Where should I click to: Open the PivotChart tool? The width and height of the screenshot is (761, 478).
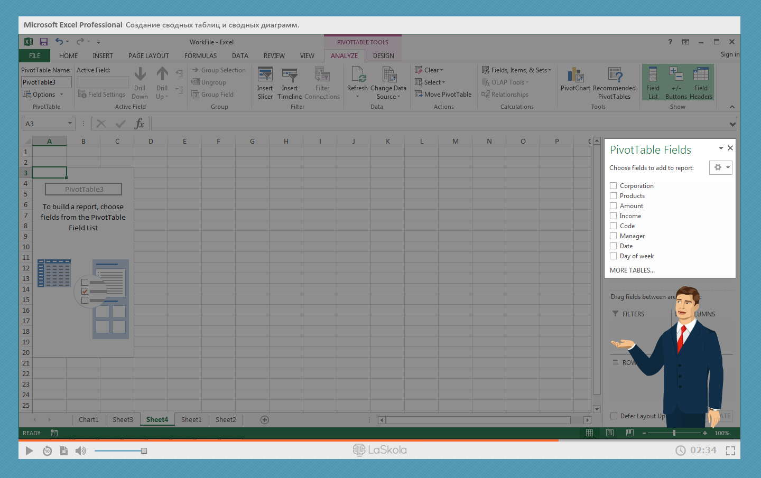coord(575,76)
